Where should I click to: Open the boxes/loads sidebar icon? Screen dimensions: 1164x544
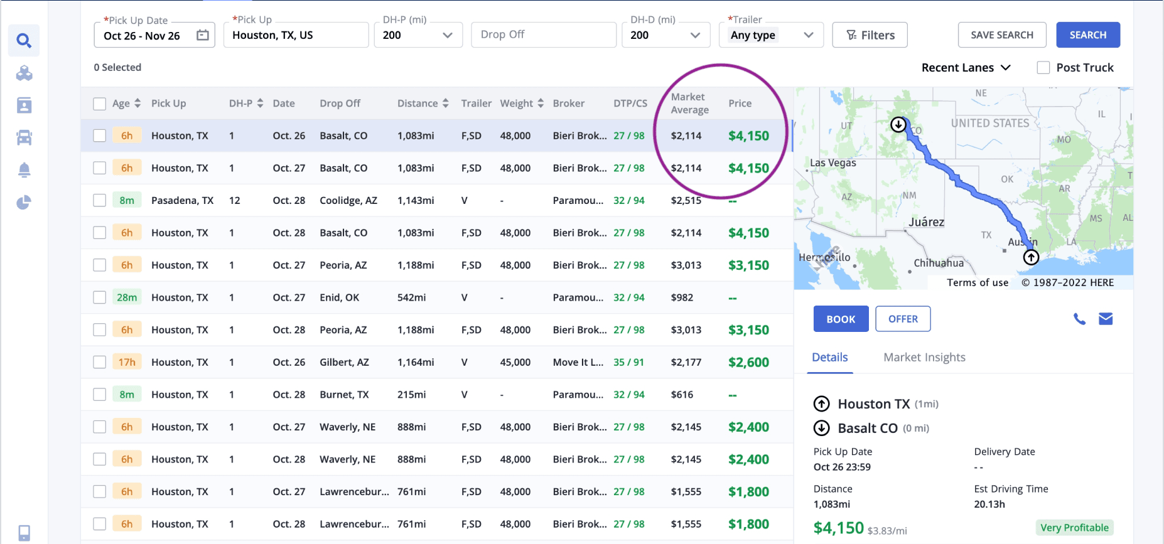24,73
